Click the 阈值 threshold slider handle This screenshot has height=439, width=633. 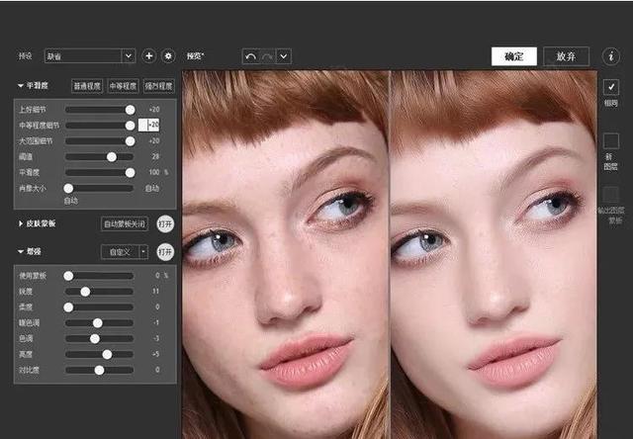click(112, 156)
